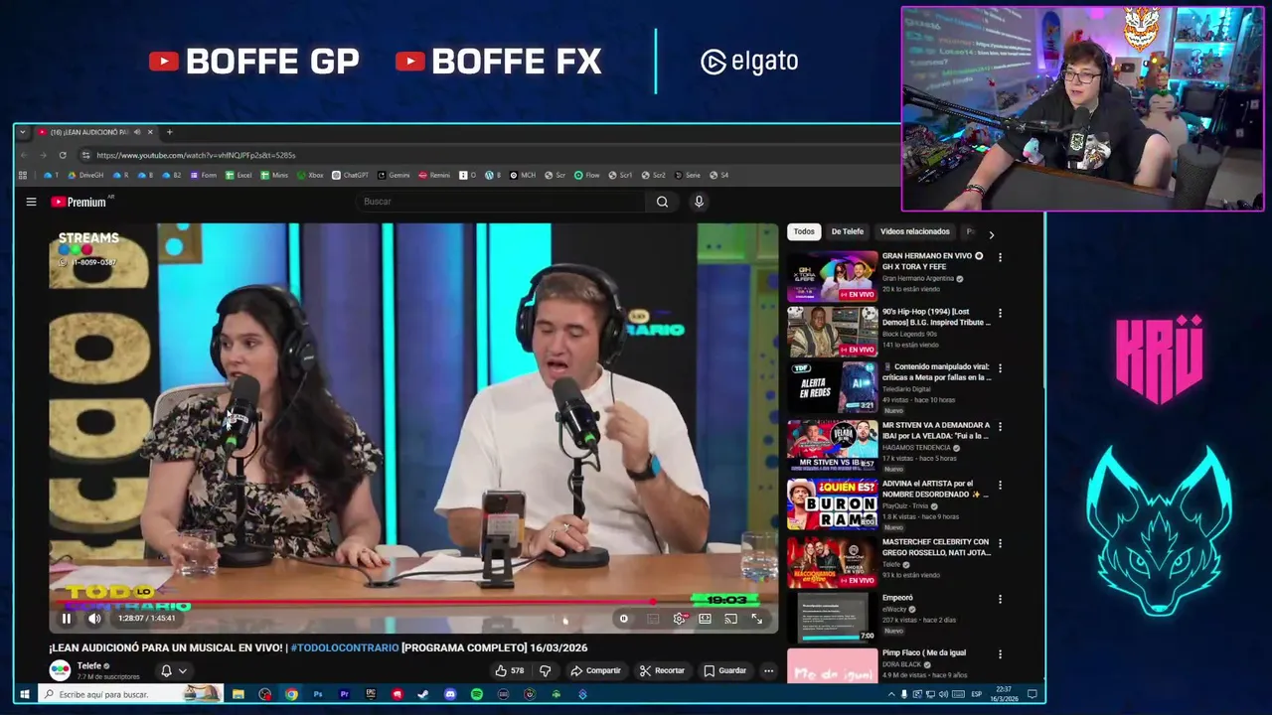Open the 90's Hip-Hop (1994) video title

pos(936,317)
